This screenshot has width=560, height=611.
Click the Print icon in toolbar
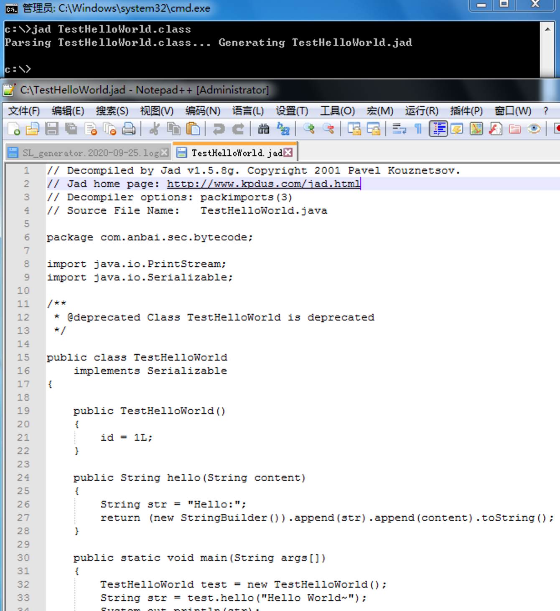(129, 129)
